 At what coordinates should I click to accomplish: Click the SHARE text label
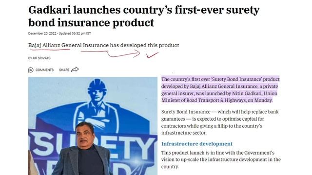pyautogui.click(x=64, y=70)
